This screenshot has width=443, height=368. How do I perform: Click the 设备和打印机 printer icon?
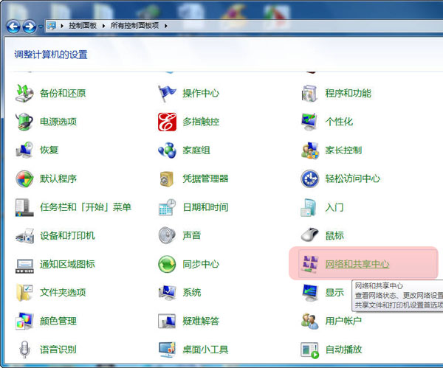point(24,236)
